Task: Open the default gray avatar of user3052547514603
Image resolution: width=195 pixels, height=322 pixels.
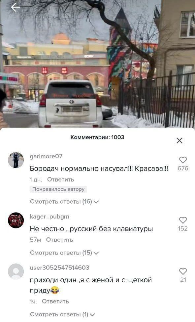Action: [x=16, y=271]
